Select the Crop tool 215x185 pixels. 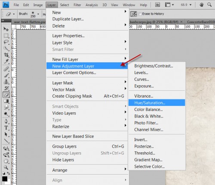tap(6, 55)
